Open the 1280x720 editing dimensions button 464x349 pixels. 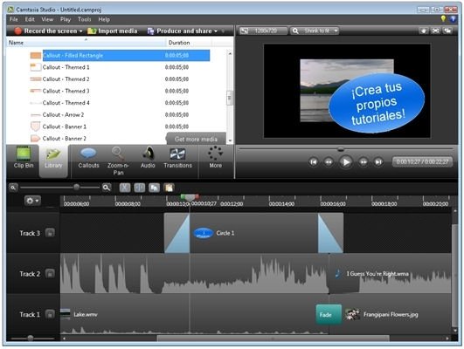pos(263,31)
